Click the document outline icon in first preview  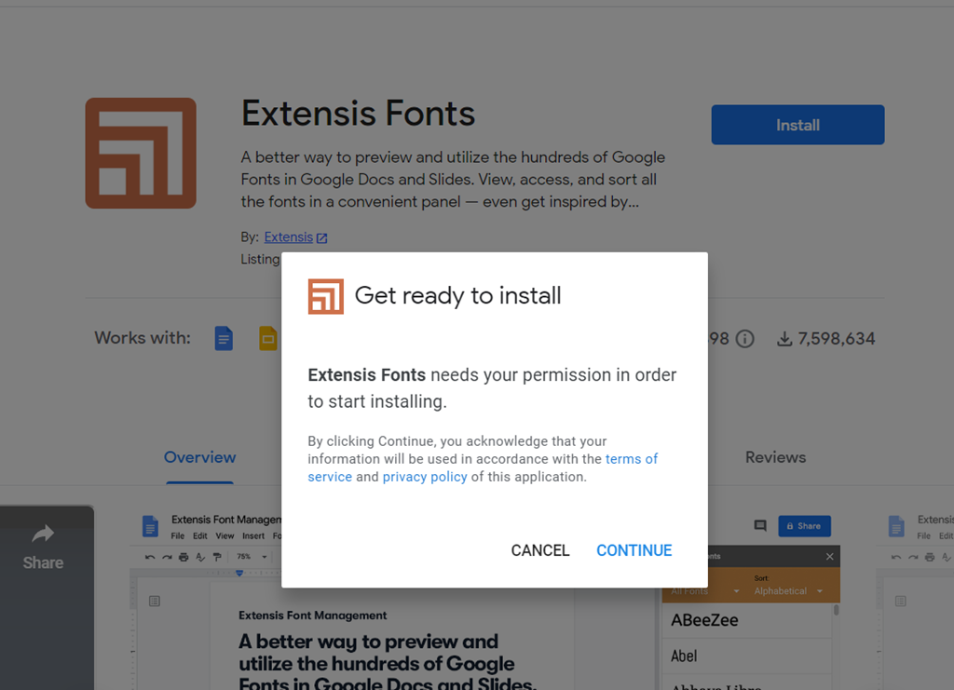(x=155, y=602)
